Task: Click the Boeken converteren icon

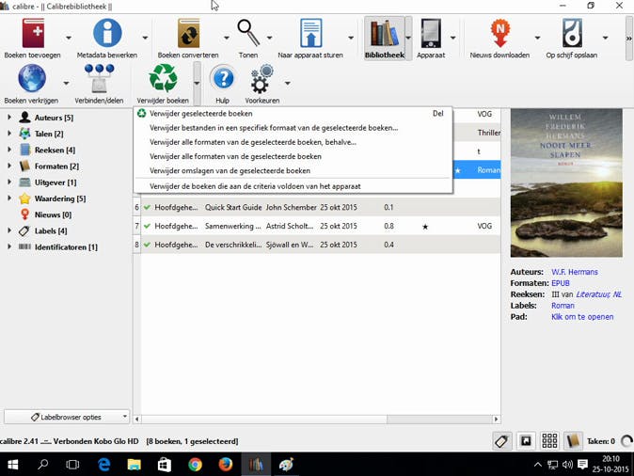Action: pyautogui.click(x=188, y=34)
